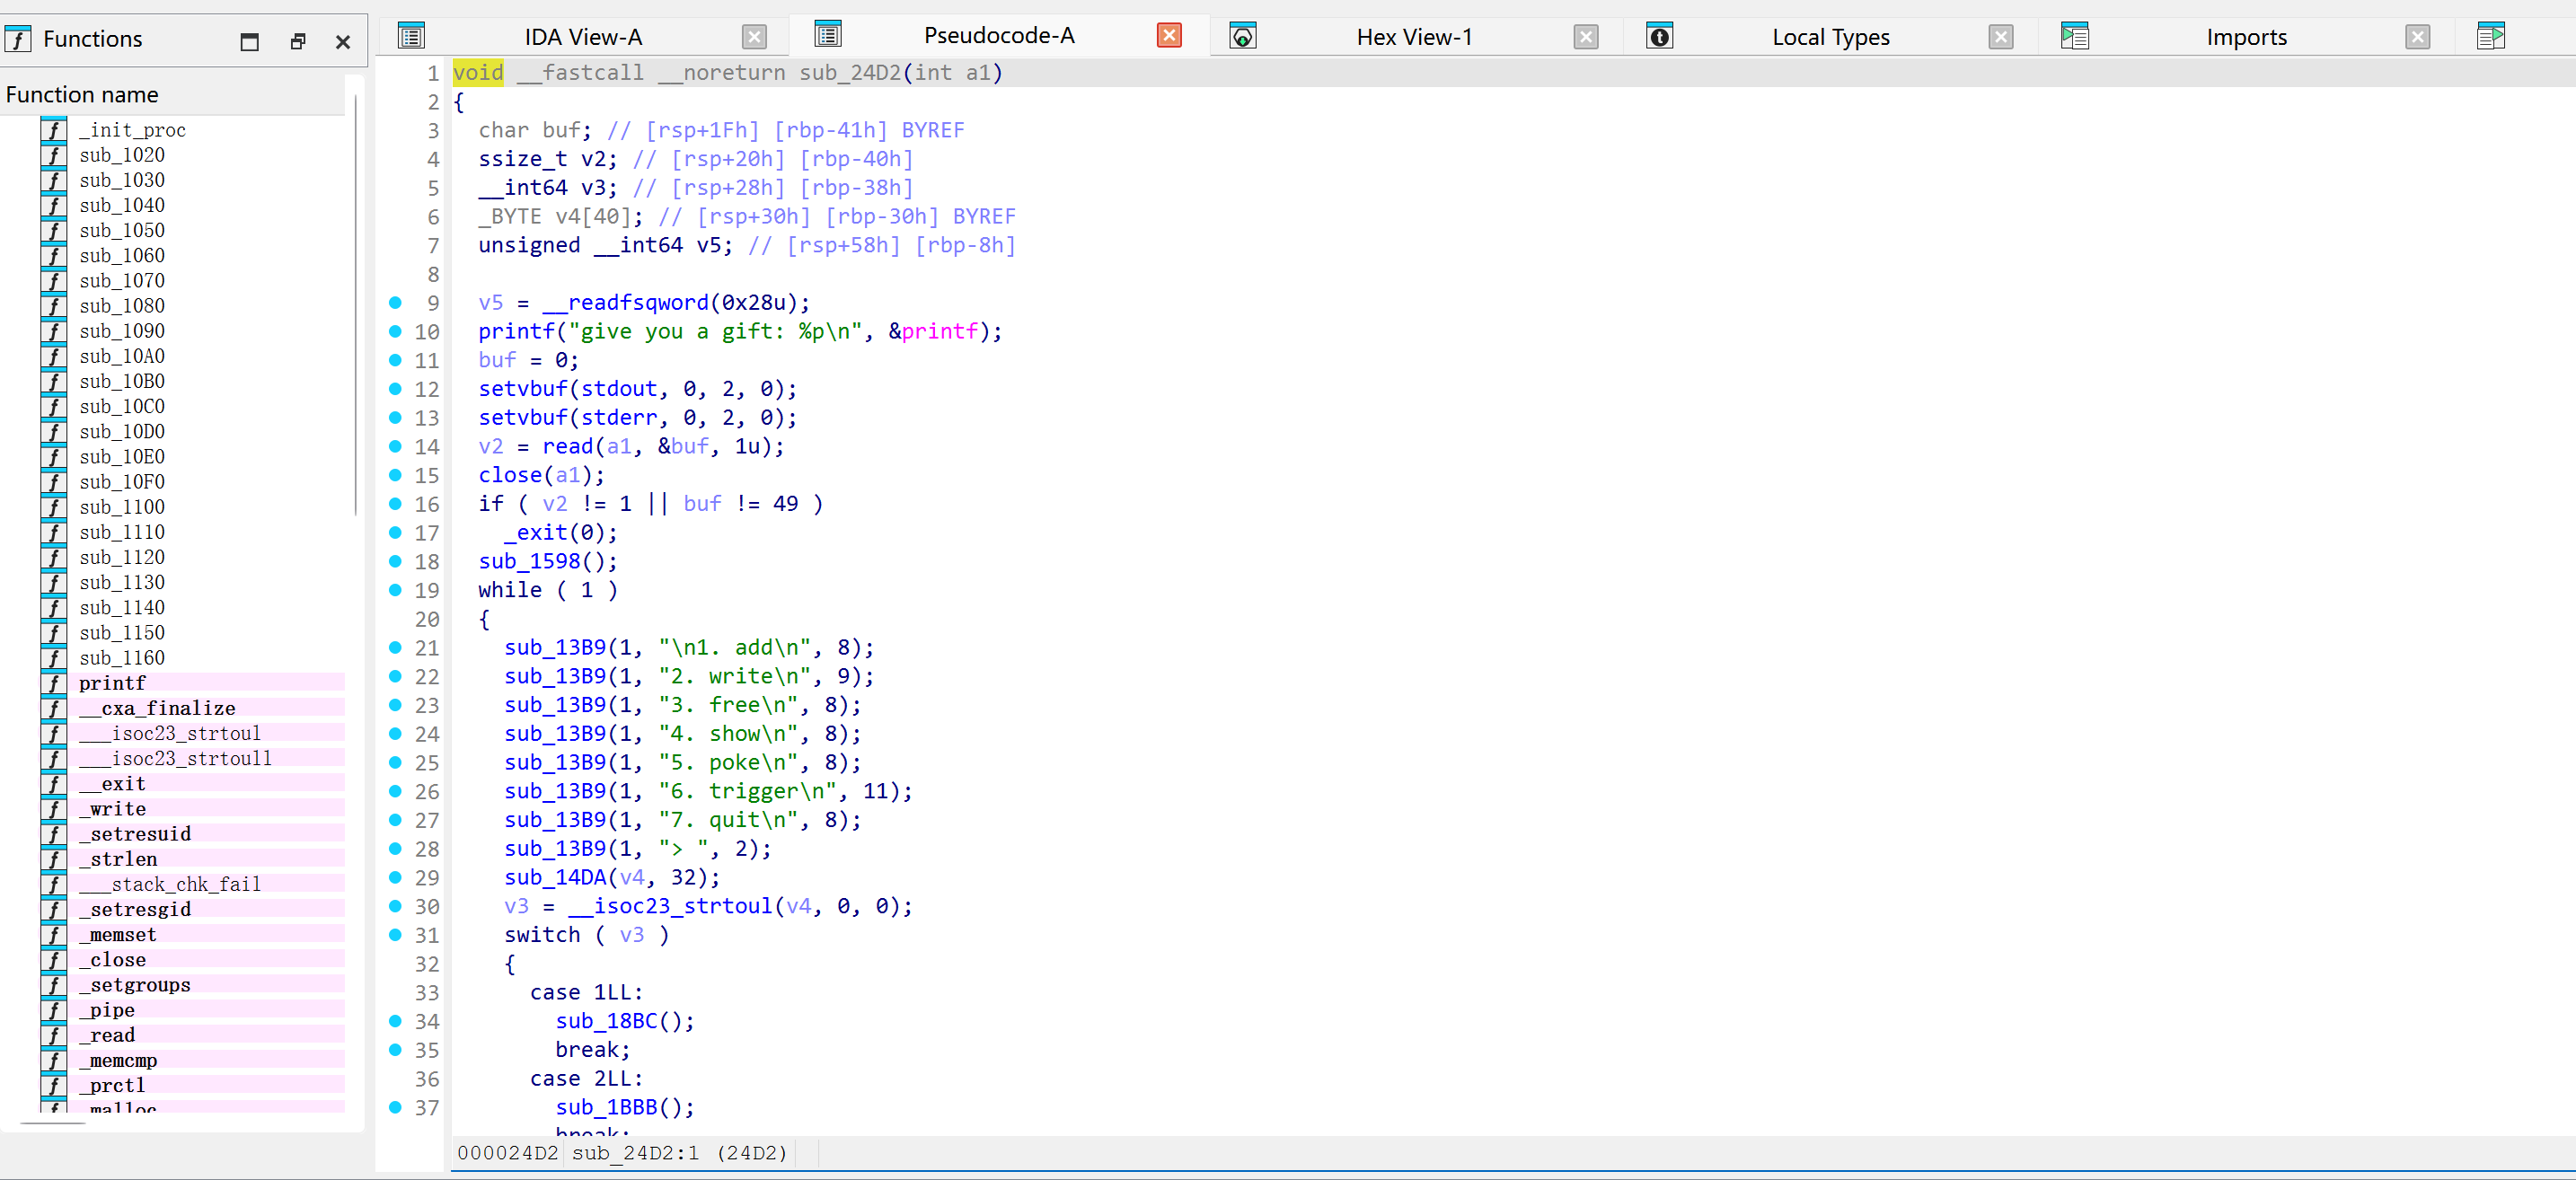Click the function icon next to sub_1100
Image resolution: width=2576 pixels, height=1180 pixels.
pyautogui.click(x=54, y=507)
